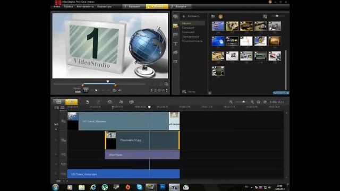Select the Пользовательский category

point(192,41)
